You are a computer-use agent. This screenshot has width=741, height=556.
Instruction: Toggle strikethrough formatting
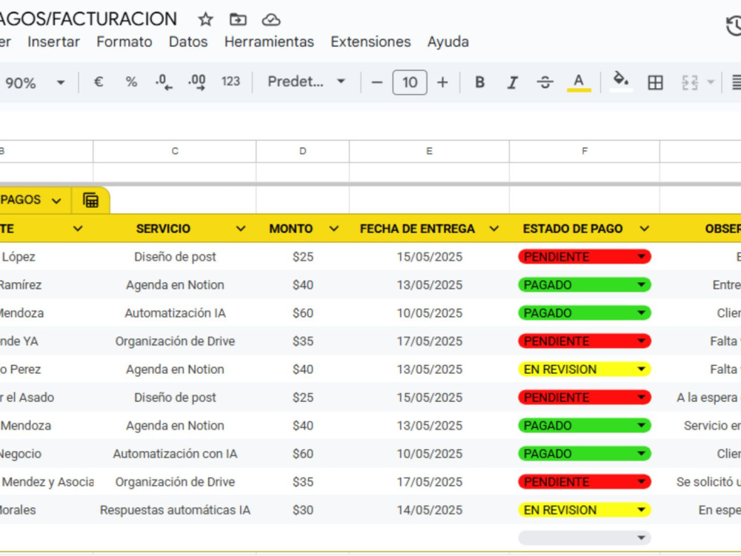[x=545, y=83]
